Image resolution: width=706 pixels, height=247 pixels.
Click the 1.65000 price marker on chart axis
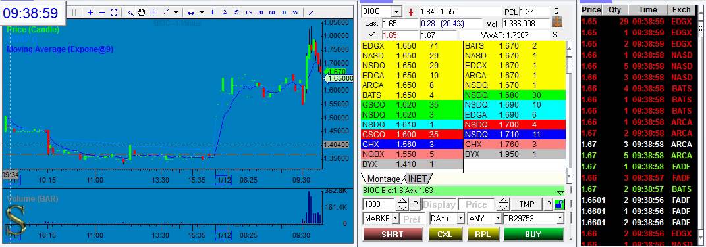(339, 78)
